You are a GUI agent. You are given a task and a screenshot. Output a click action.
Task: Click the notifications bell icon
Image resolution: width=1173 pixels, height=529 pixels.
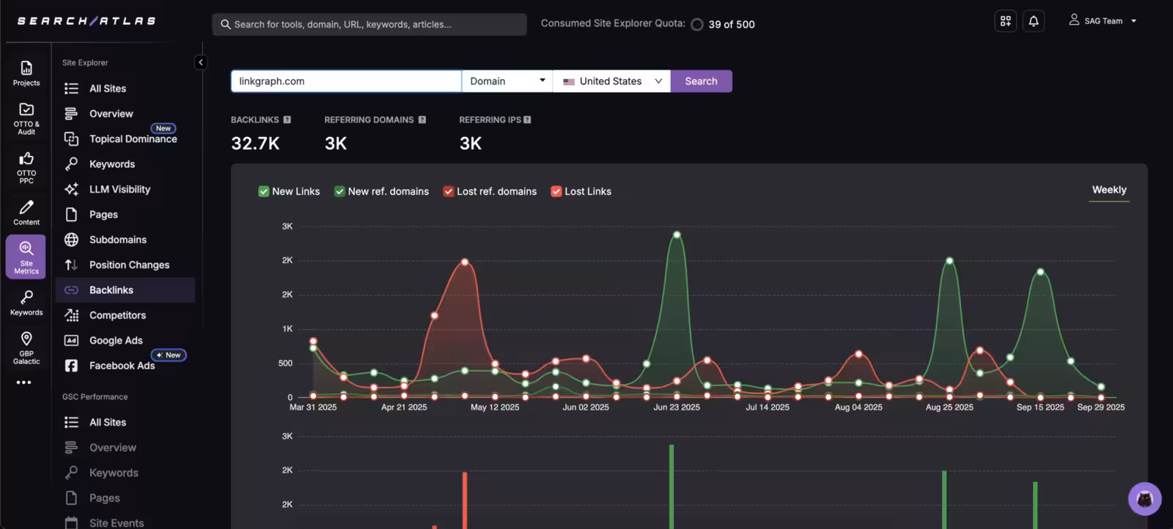pos(1034,21)
